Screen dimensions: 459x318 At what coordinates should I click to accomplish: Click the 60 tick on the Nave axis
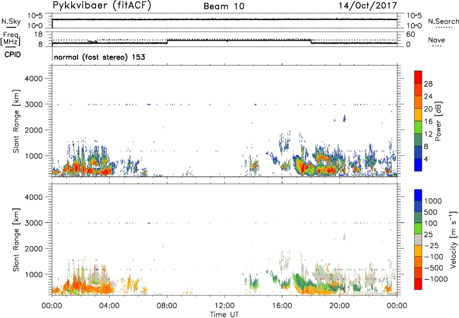pos(410,34)
